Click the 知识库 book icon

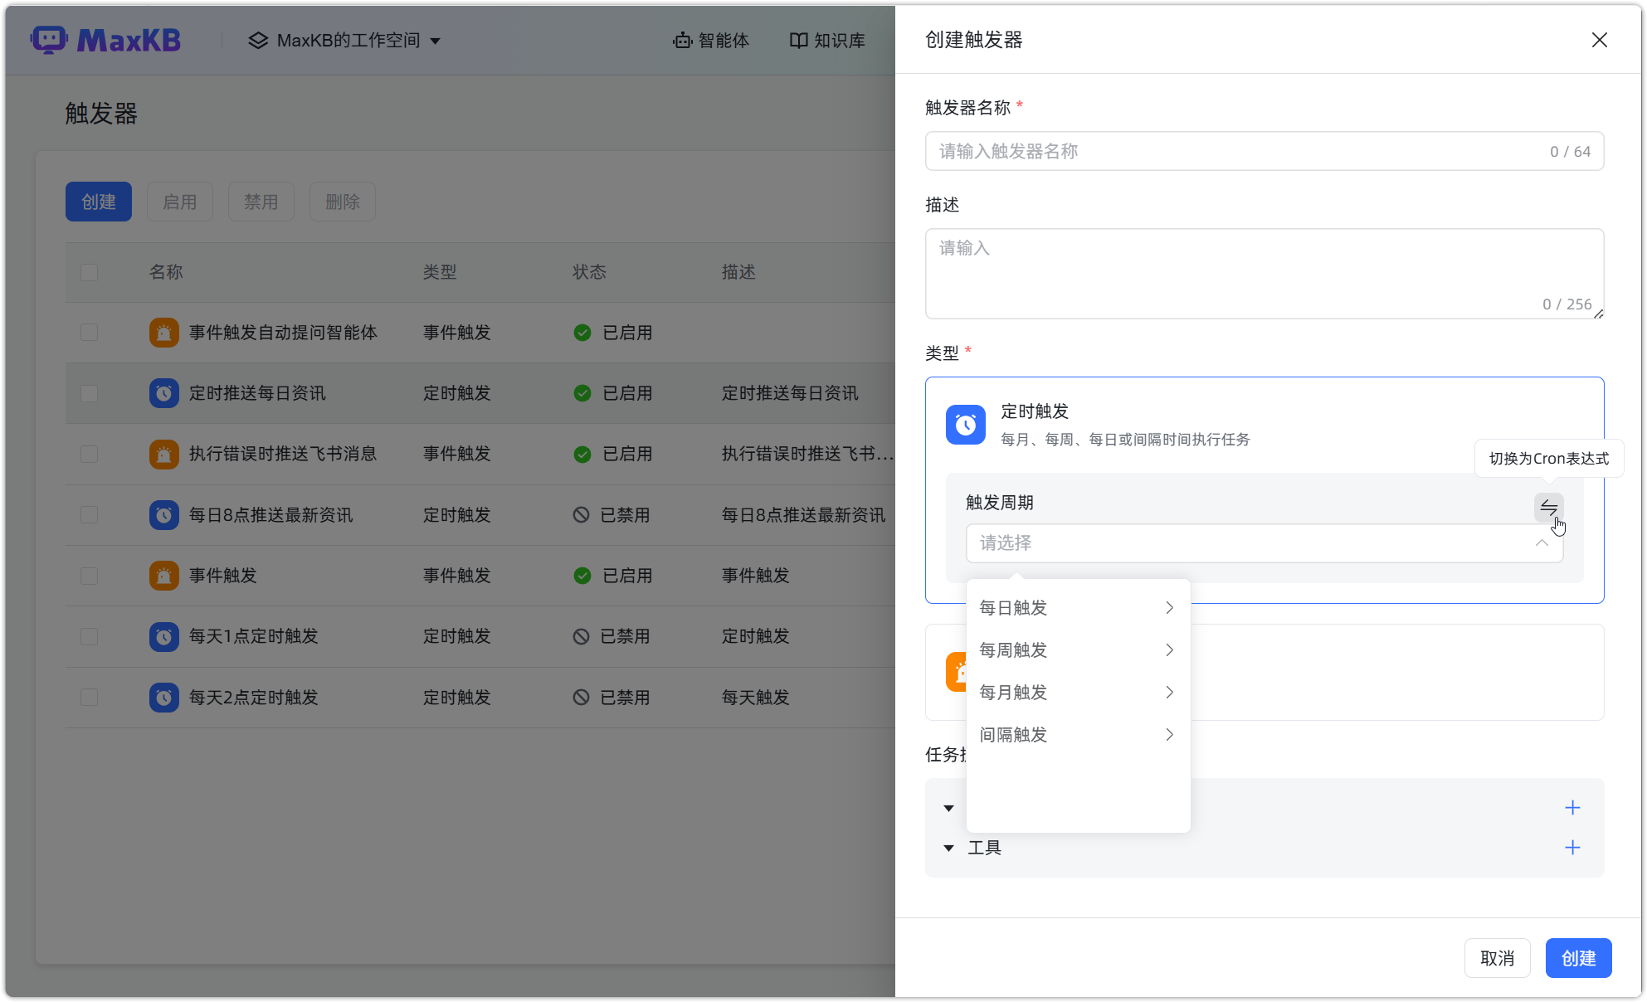click(797, 40)
